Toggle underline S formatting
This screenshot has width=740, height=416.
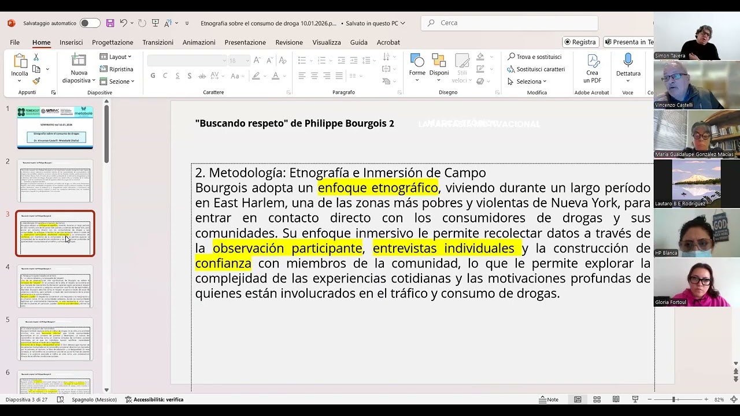[x=177, y=76]
